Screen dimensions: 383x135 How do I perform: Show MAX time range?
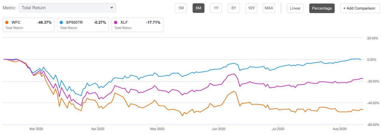click(x=269, y=8)
